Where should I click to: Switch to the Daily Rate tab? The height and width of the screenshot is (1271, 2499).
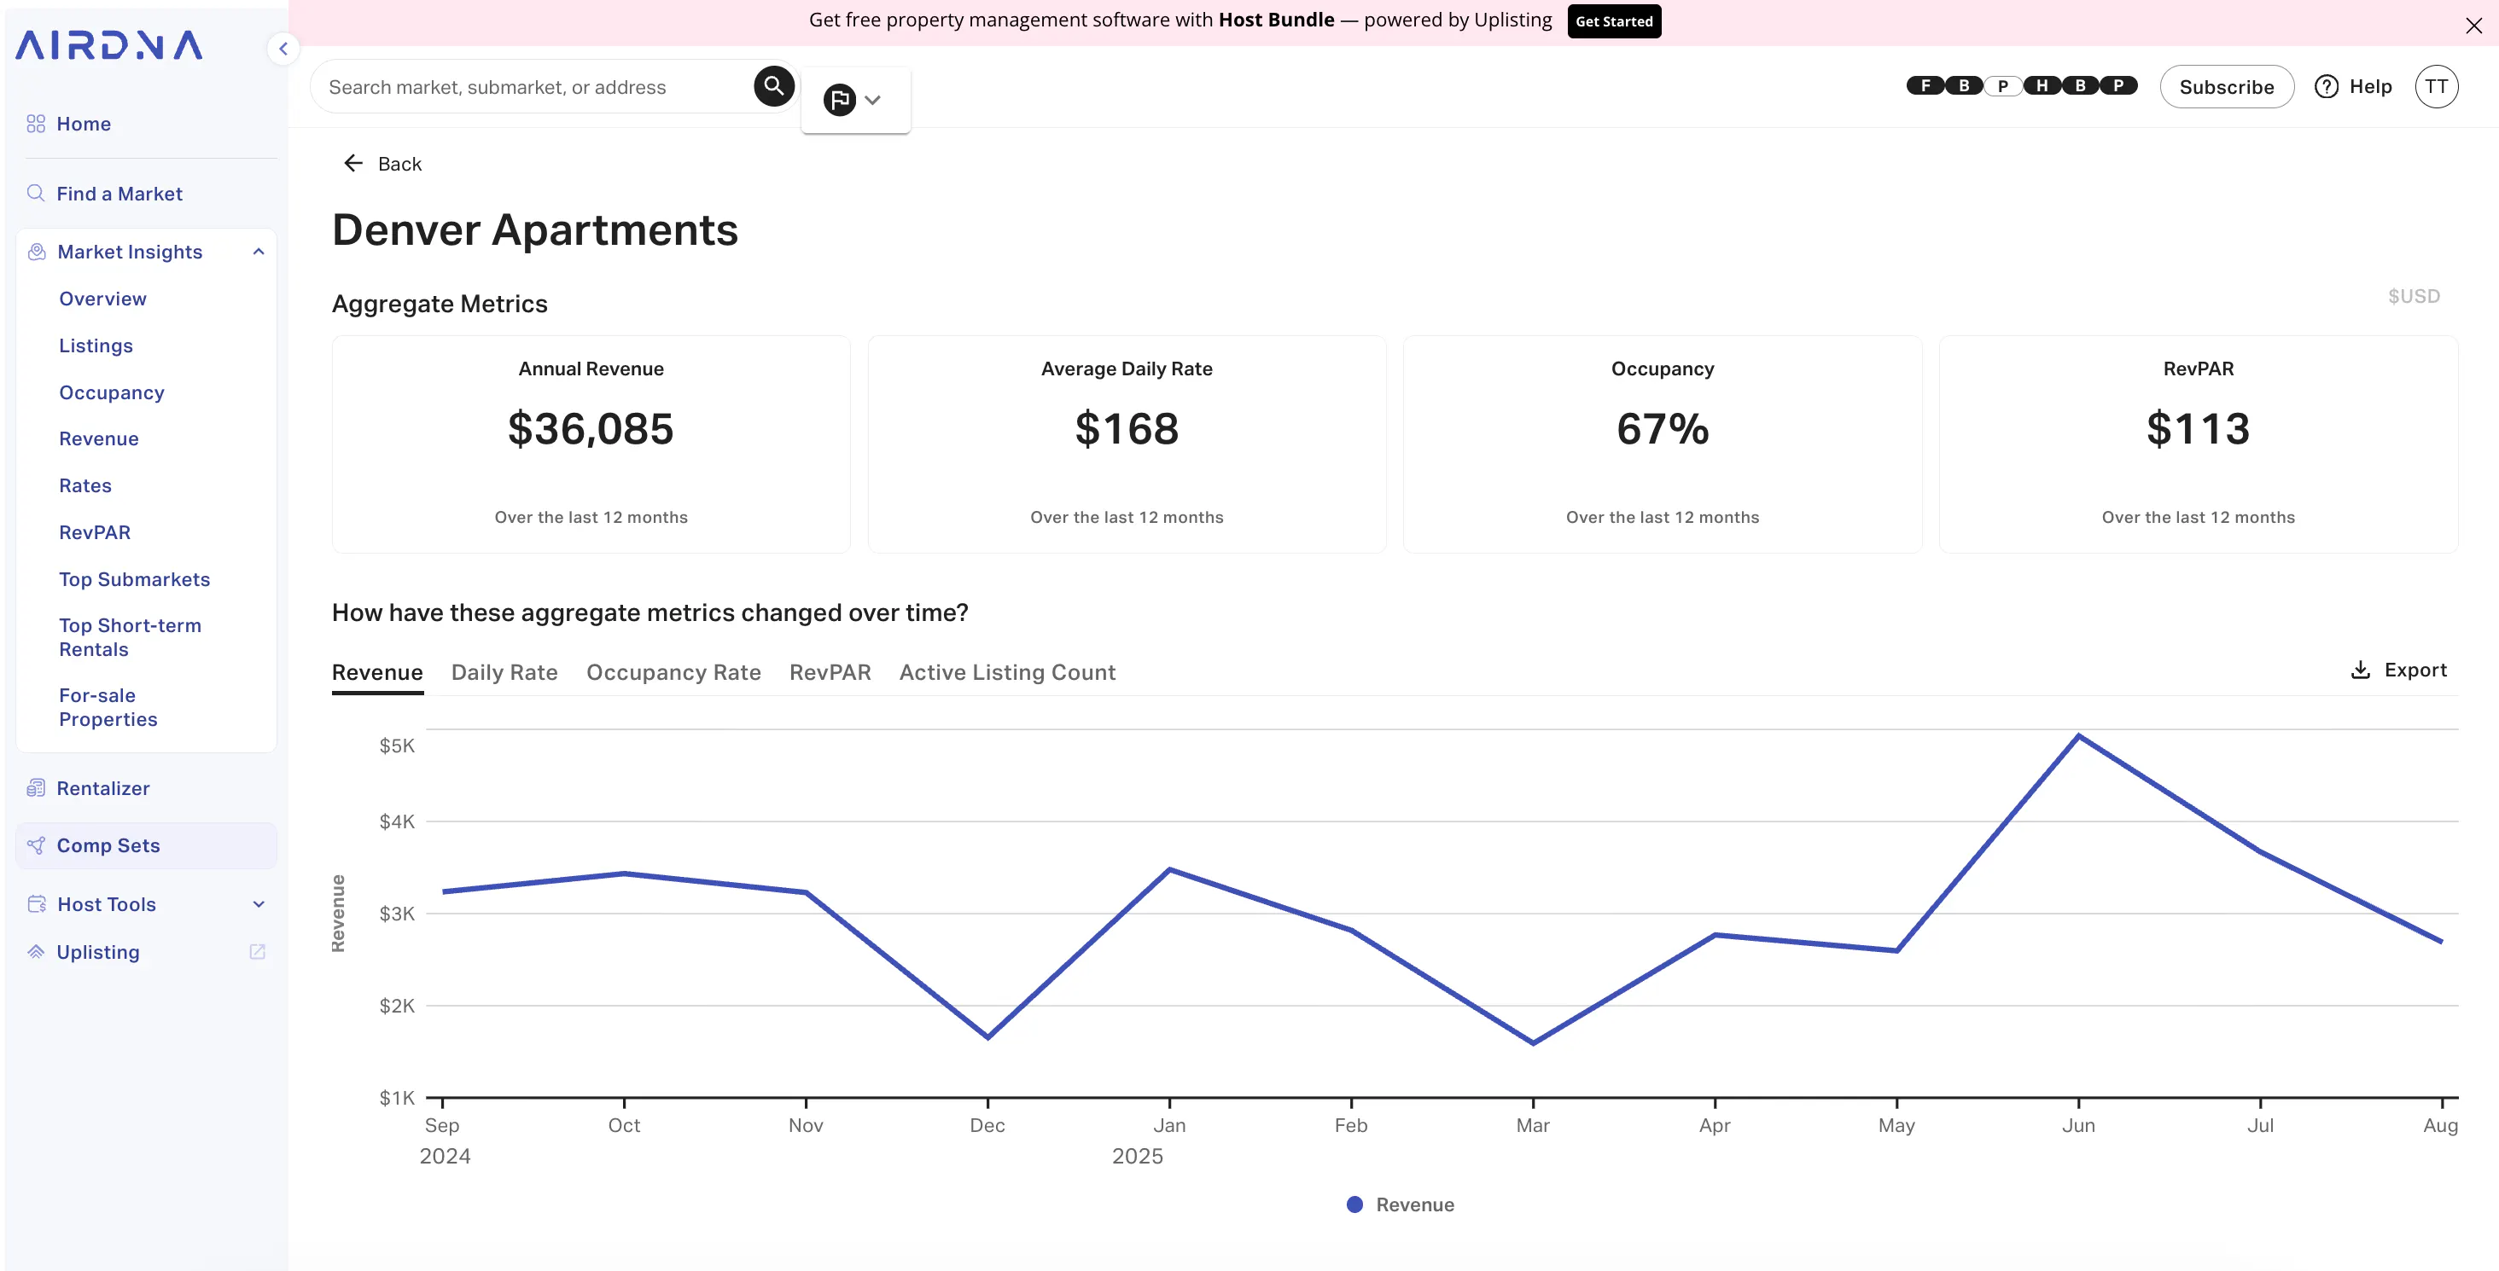pyautogui.click(x=504, y=673)
